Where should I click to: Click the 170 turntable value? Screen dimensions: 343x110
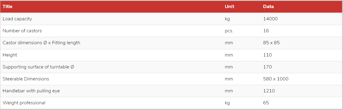267,67
